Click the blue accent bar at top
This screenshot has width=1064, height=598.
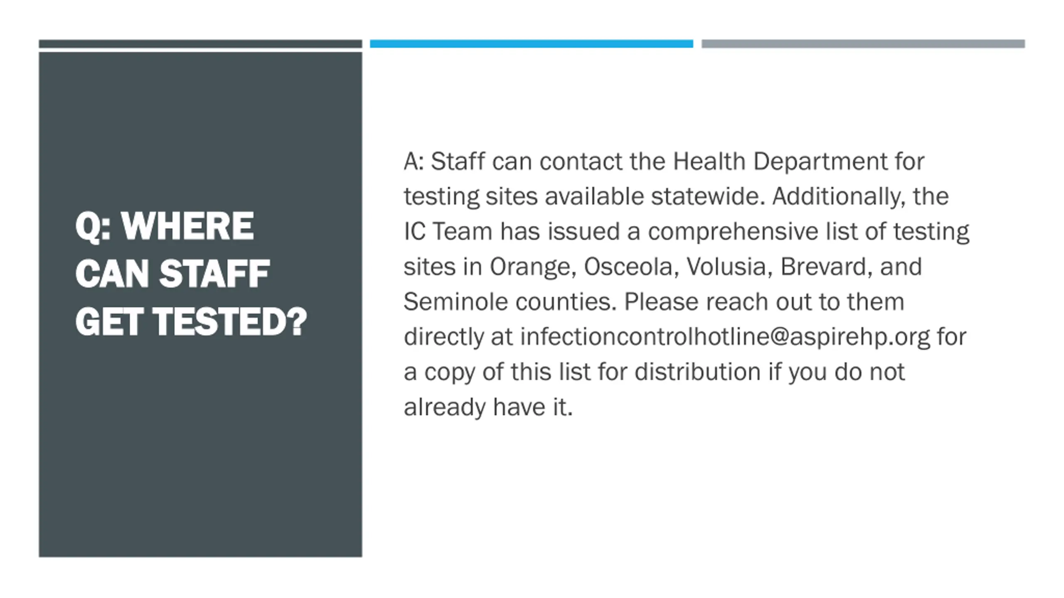[x=532, y=44]
